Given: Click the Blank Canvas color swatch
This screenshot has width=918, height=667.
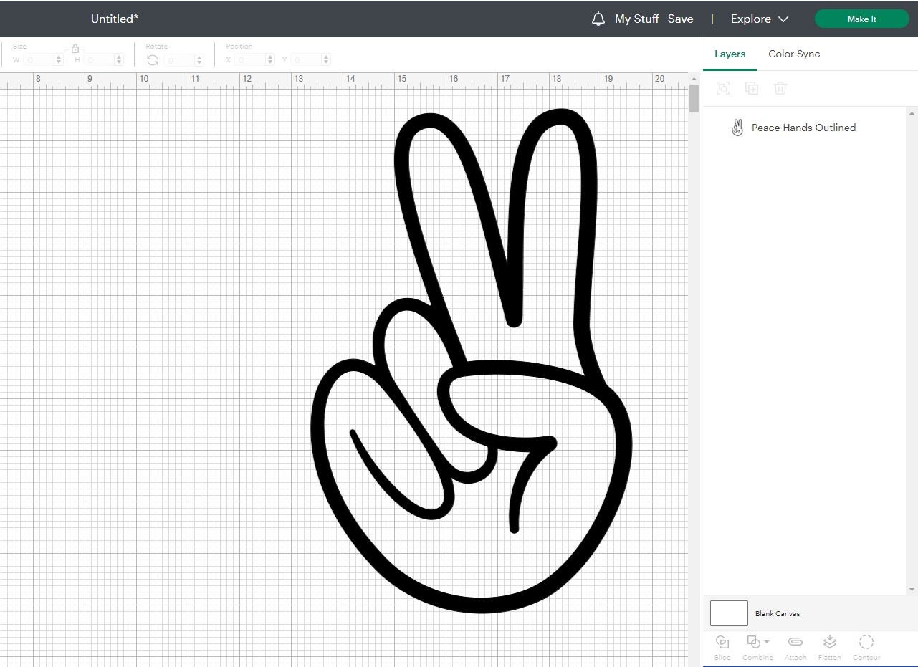Looking at the screenshot, I should [729, 613].
